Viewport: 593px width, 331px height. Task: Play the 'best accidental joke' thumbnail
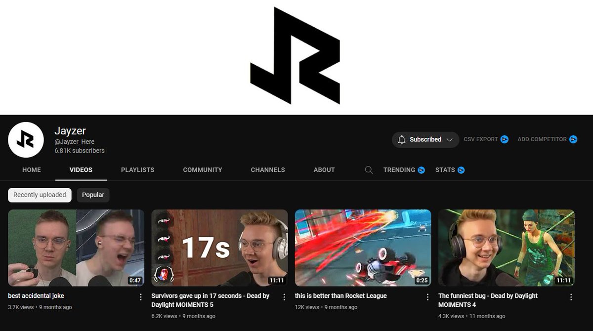76,248
